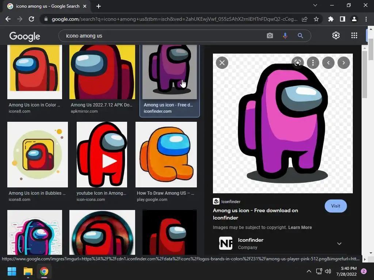Click 'How To Draw Among US' caption

tap(165, 193)
